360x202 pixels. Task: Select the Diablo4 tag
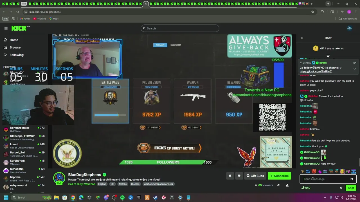135,184
